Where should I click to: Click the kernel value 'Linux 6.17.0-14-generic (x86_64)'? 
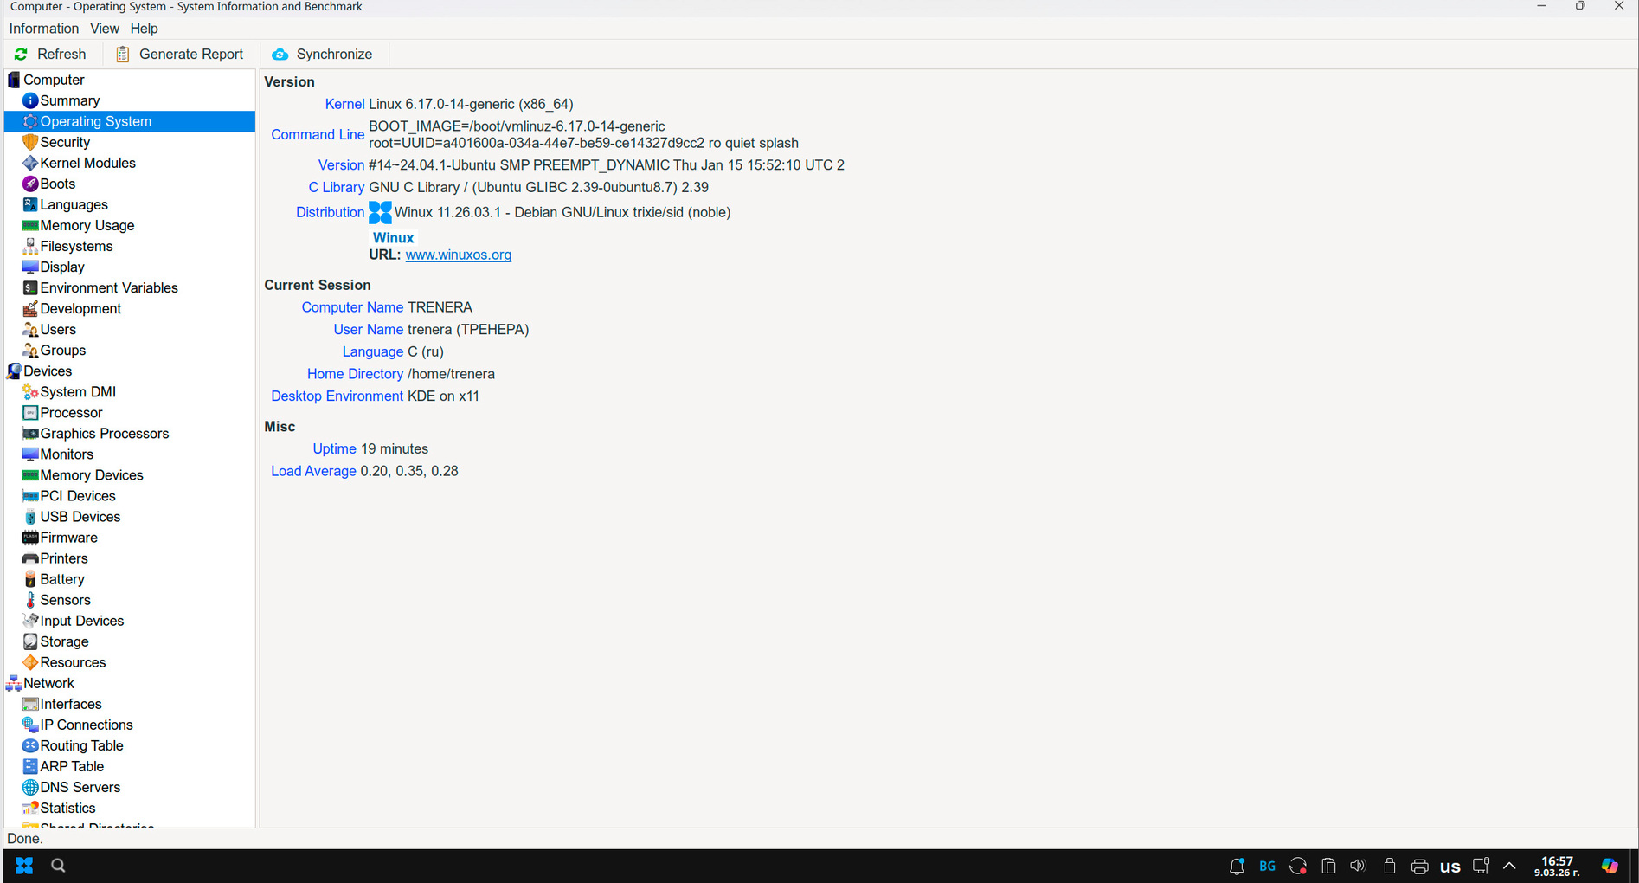coord(471,104)
